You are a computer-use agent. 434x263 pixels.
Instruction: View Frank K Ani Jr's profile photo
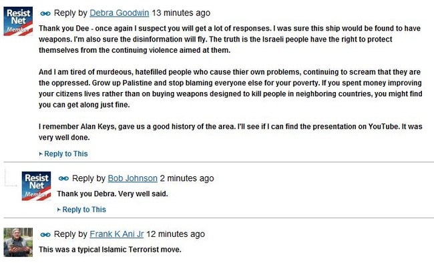point(18,242)
